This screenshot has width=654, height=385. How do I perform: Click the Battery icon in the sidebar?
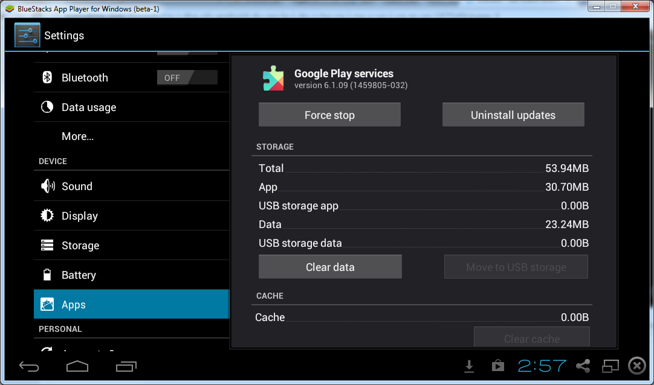[x=47, y=275]
